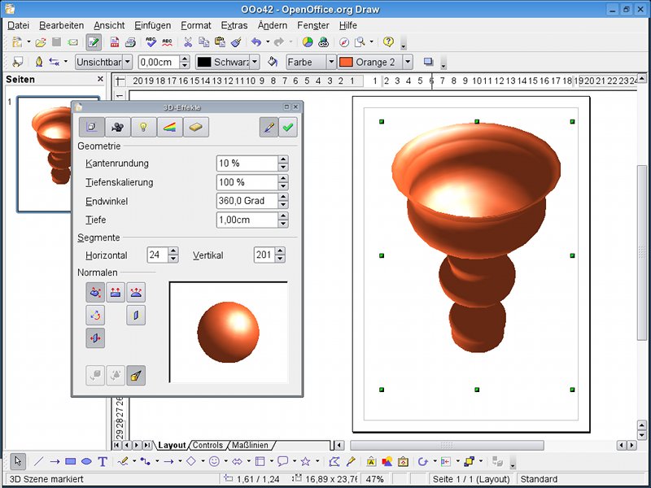651x488 pixels.
Task: Toggle Invert Normals mode
Action: click(x=95, y=316)
